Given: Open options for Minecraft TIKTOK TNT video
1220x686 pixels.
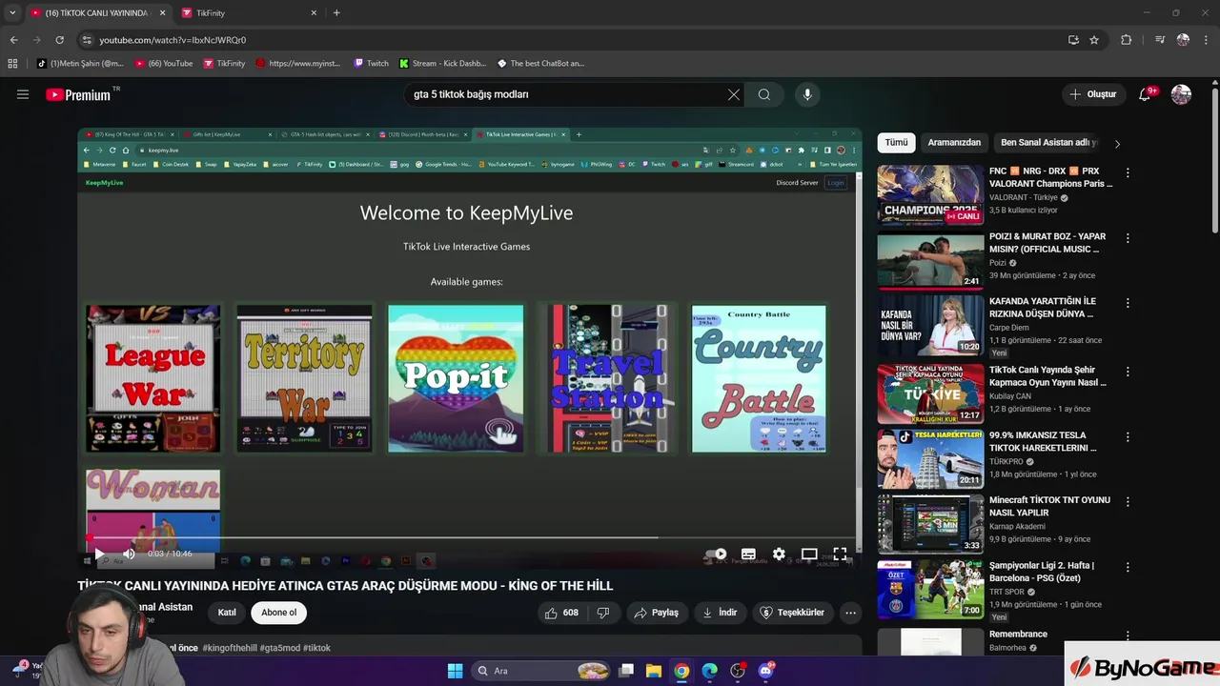Looking at the screenshot, I should point(1128,501).
